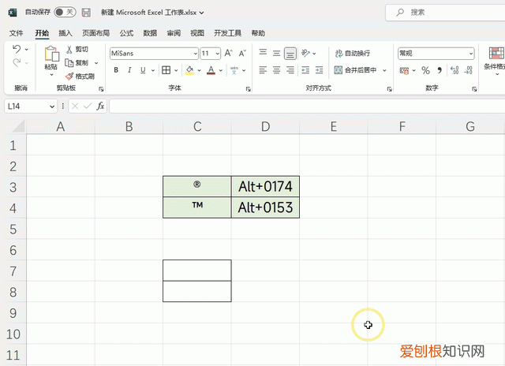Open the workbook filename dropdown in title bar
The image size is (505, 366).
click(x=202, y=13)
